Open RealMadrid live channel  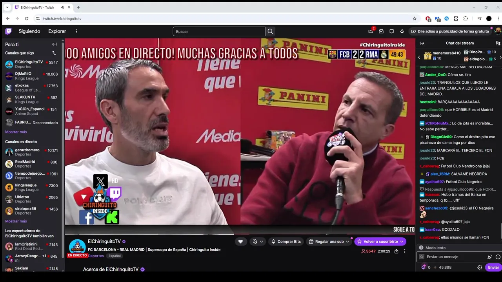click(x=31, y=164)
